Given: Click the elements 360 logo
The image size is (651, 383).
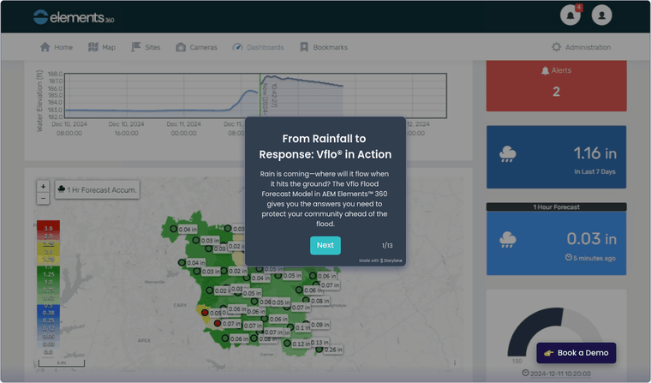Looking at the screenshot, I should click(74, 17).
